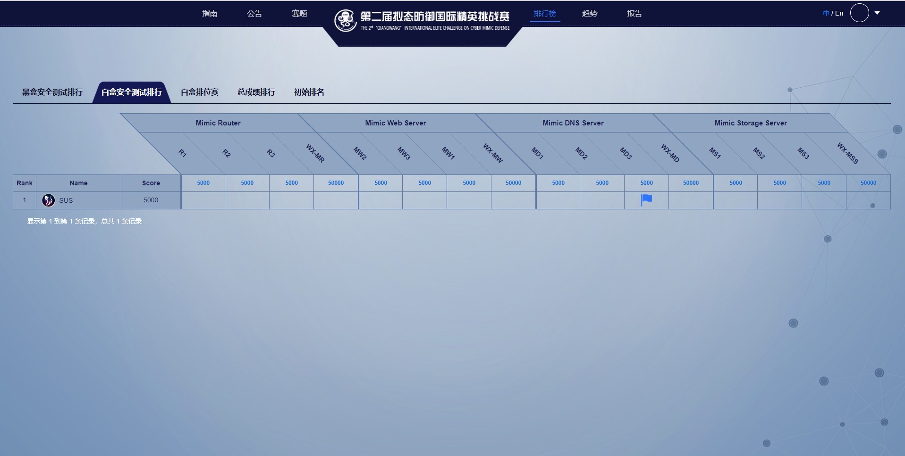
Task: Click rank number 1 in SUS row
Action: 25,200
